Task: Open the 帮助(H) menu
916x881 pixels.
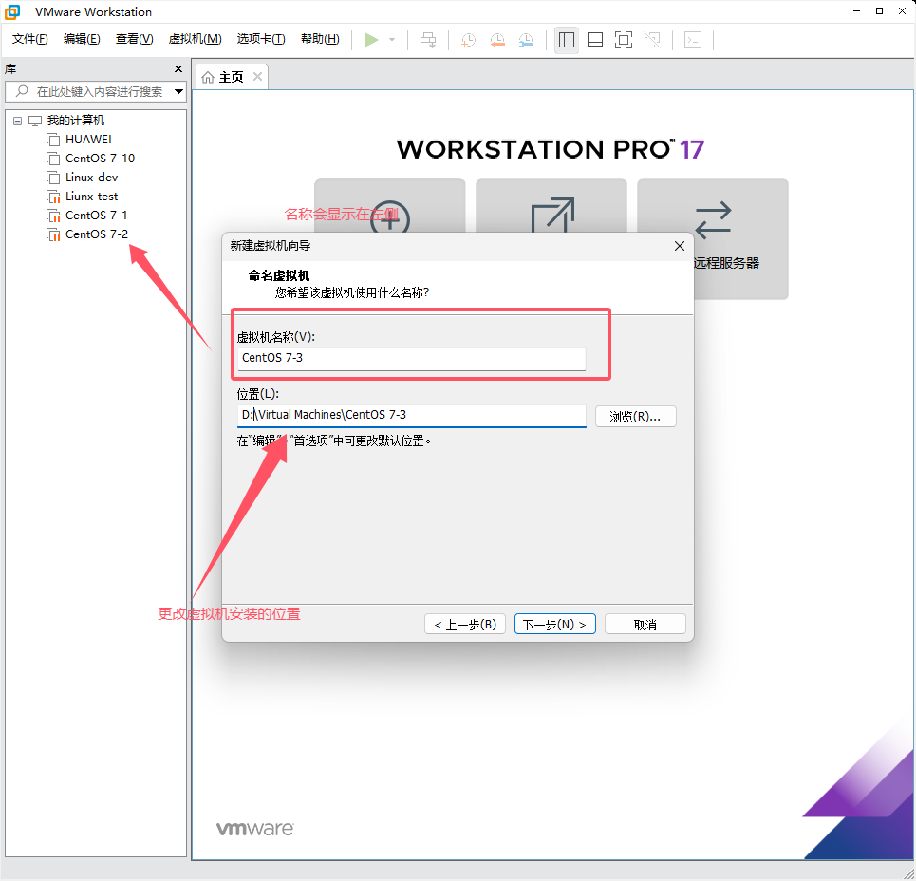Action: pos(320,39)
